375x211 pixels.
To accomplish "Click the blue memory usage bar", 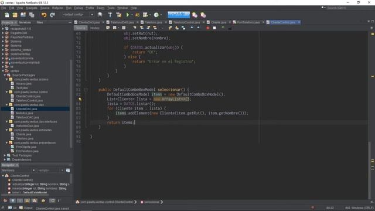I will pyautogui.click(x=179, y=15).
